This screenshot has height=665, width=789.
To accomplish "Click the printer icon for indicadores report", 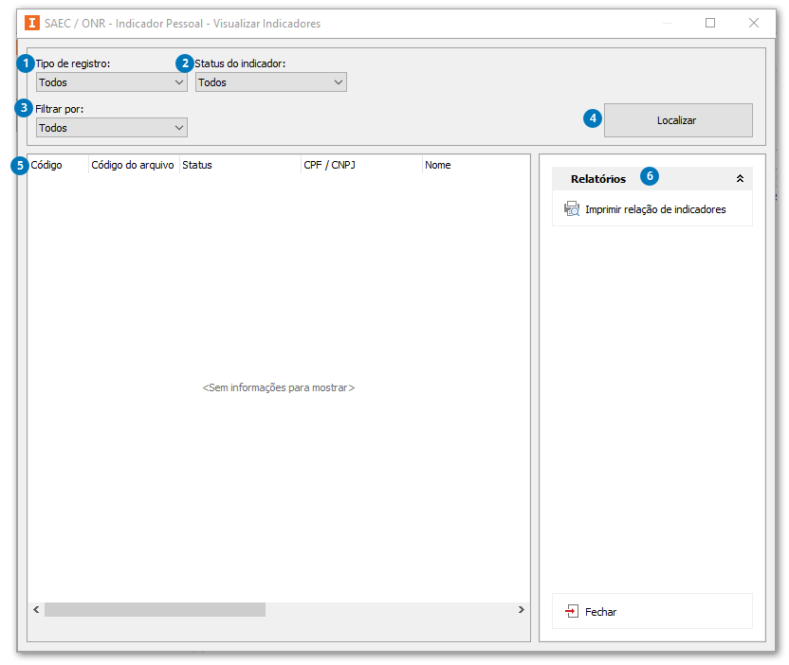I will coord(572,209).
